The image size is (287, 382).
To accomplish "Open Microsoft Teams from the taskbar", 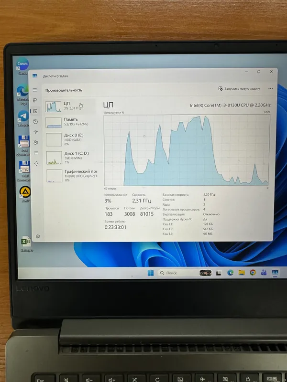I will (264, 272).
